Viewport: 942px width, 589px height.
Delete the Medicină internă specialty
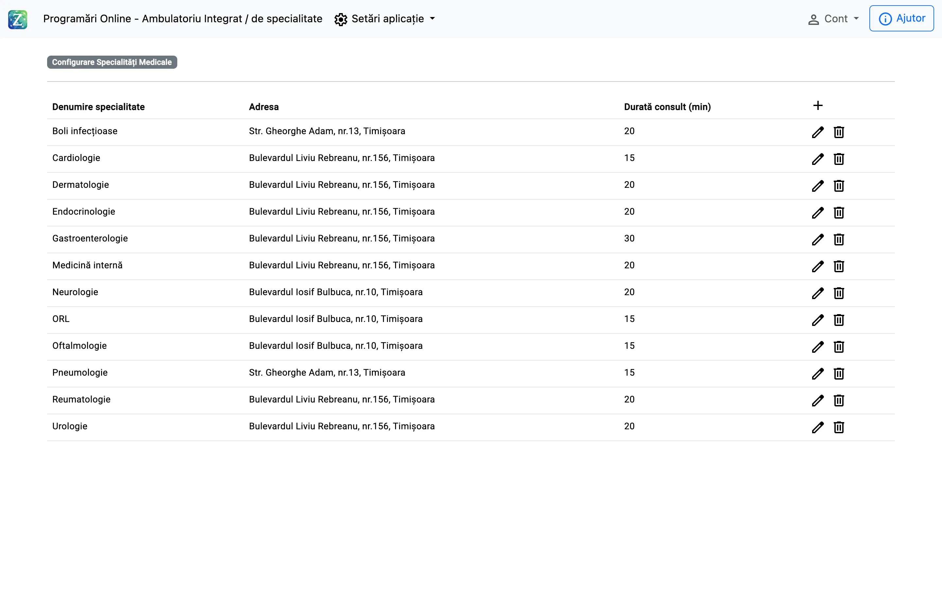(x=839, y=266)
